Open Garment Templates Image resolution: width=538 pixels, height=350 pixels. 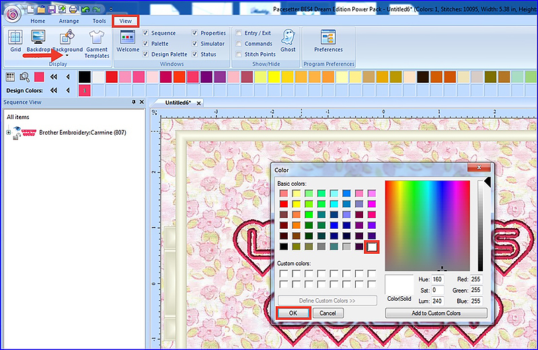(x=97, y=40)
